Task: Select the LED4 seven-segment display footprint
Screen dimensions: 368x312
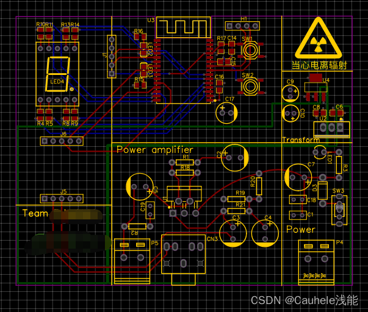Action: [57, 74]
